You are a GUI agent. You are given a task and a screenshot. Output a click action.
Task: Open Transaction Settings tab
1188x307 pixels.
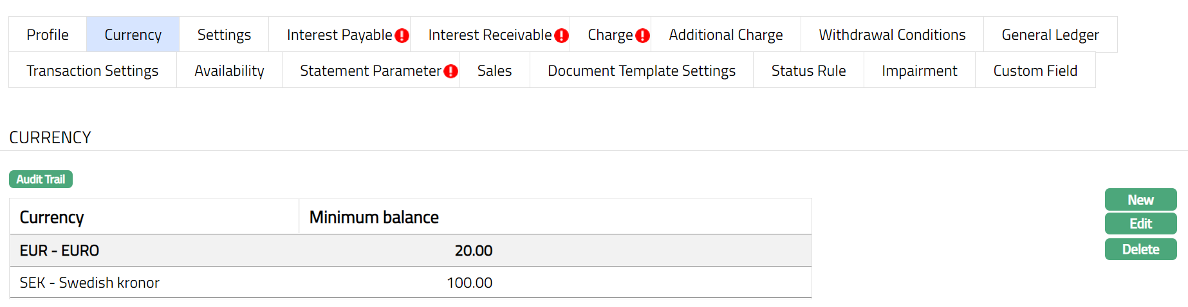[92, 71]
